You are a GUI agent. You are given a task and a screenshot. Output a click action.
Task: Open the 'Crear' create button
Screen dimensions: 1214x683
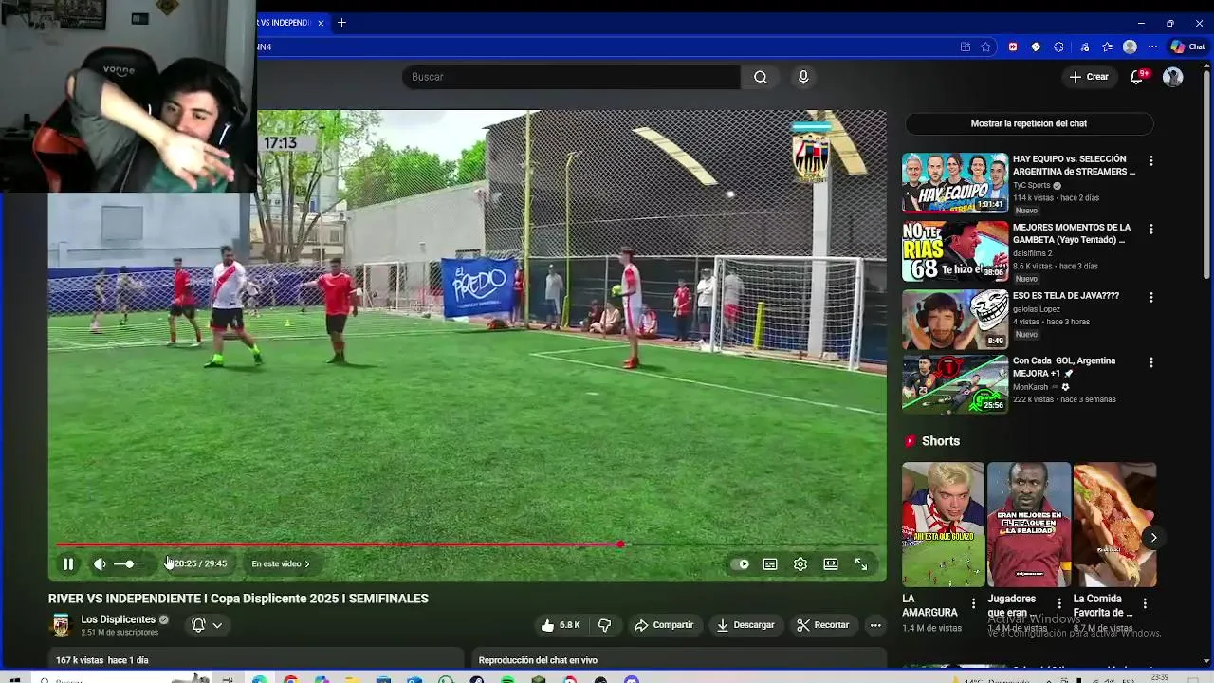1089,77
